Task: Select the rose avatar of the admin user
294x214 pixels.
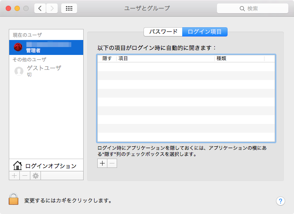Action: [x=18, y=47]
